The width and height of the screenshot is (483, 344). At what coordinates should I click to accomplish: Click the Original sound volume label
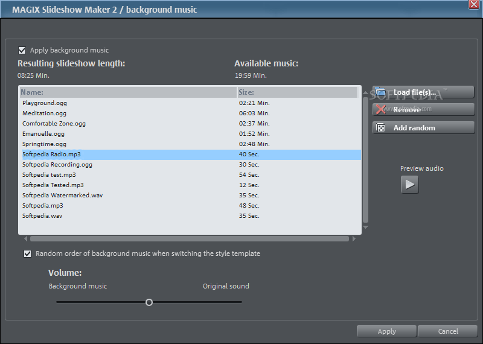point(226,286)
